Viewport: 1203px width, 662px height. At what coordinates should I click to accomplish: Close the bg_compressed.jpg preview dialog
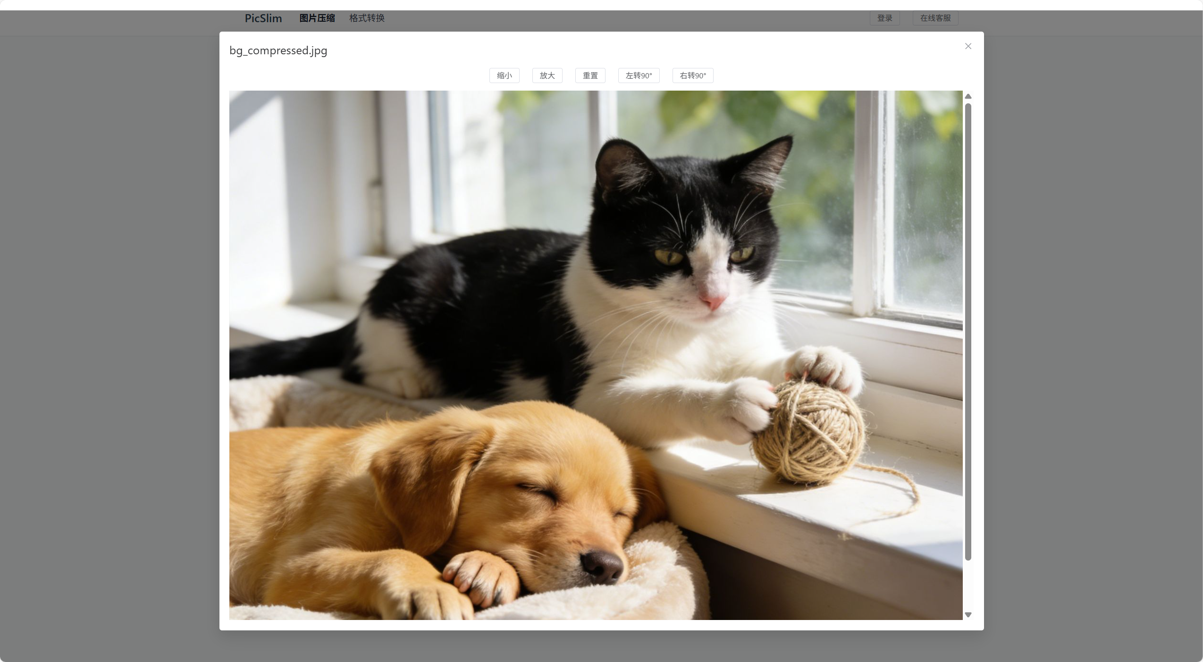coord(968,46)
